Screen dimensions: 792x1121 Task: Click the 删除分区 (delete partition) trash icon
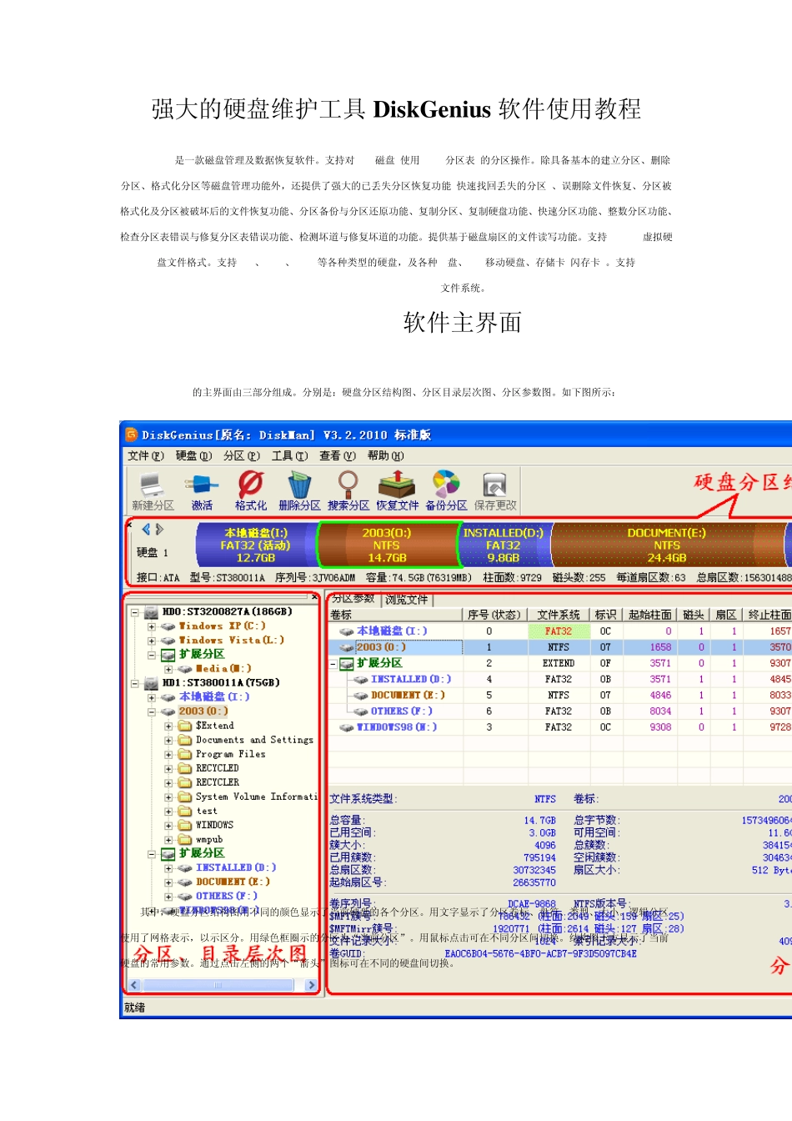[299, 484]
